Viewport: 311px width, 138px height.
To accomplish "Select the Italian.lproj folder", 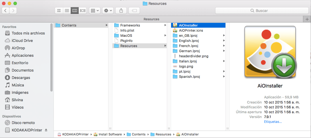I will click(x=198, y=61).
